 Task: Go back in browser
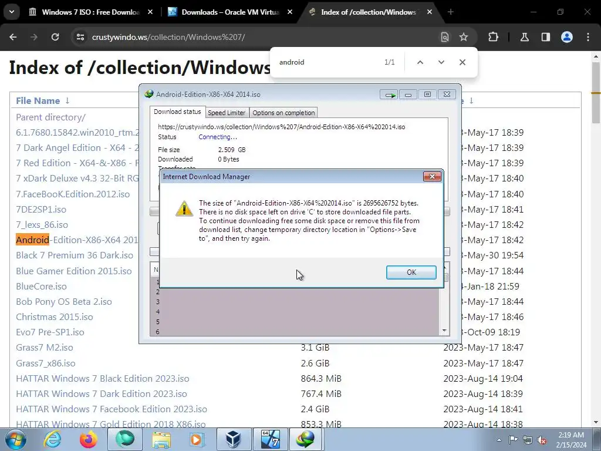(13, 37)
